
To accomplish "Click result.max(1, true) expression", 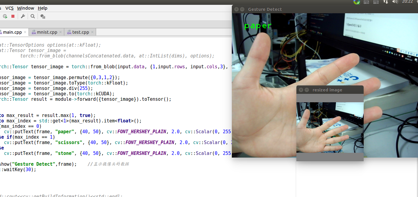I will click(x=69, y=115).
